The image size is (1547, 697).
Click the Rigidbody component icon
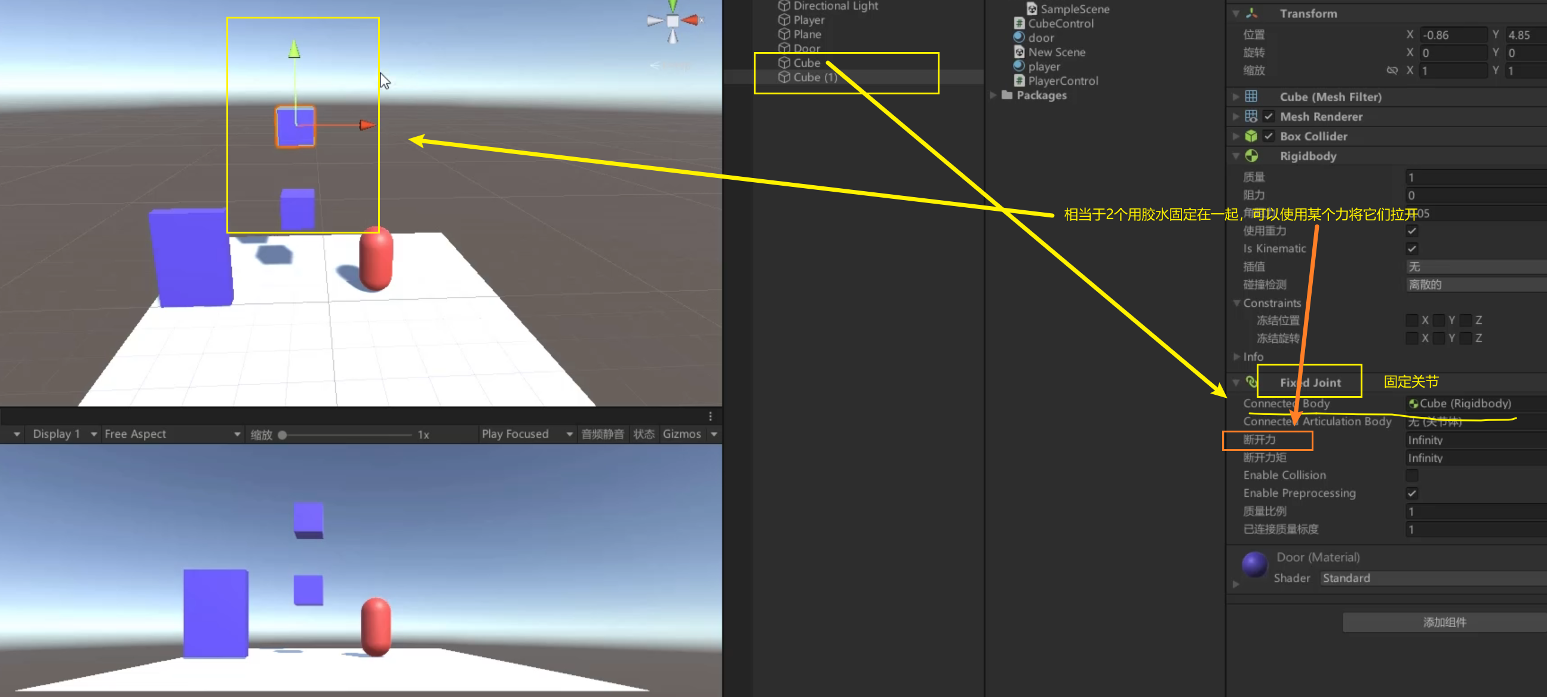click(x=1251, y=156)
